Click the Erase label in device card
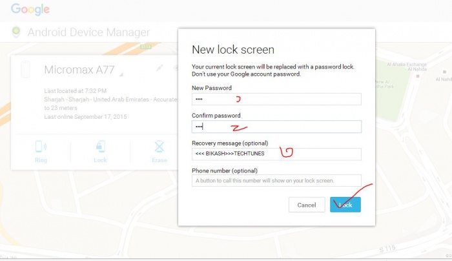The width and height of the screenshot is (452, 261). pyautogui.click(x=159, y=160)
